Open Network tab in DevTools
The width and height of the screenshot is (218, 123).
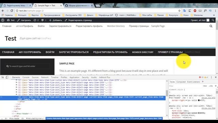click(x=45, y=77)
